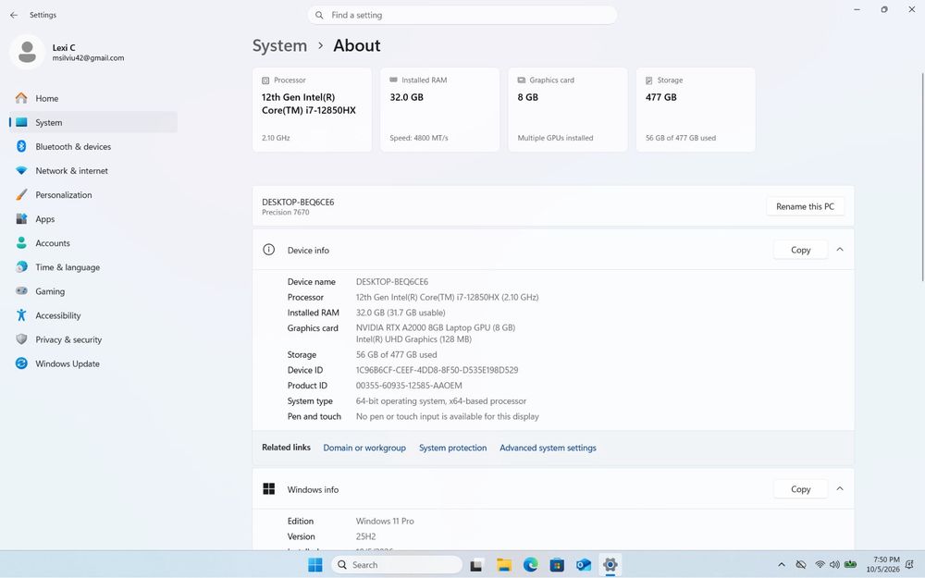Go back using the Settings back arrow

point(14,15)
